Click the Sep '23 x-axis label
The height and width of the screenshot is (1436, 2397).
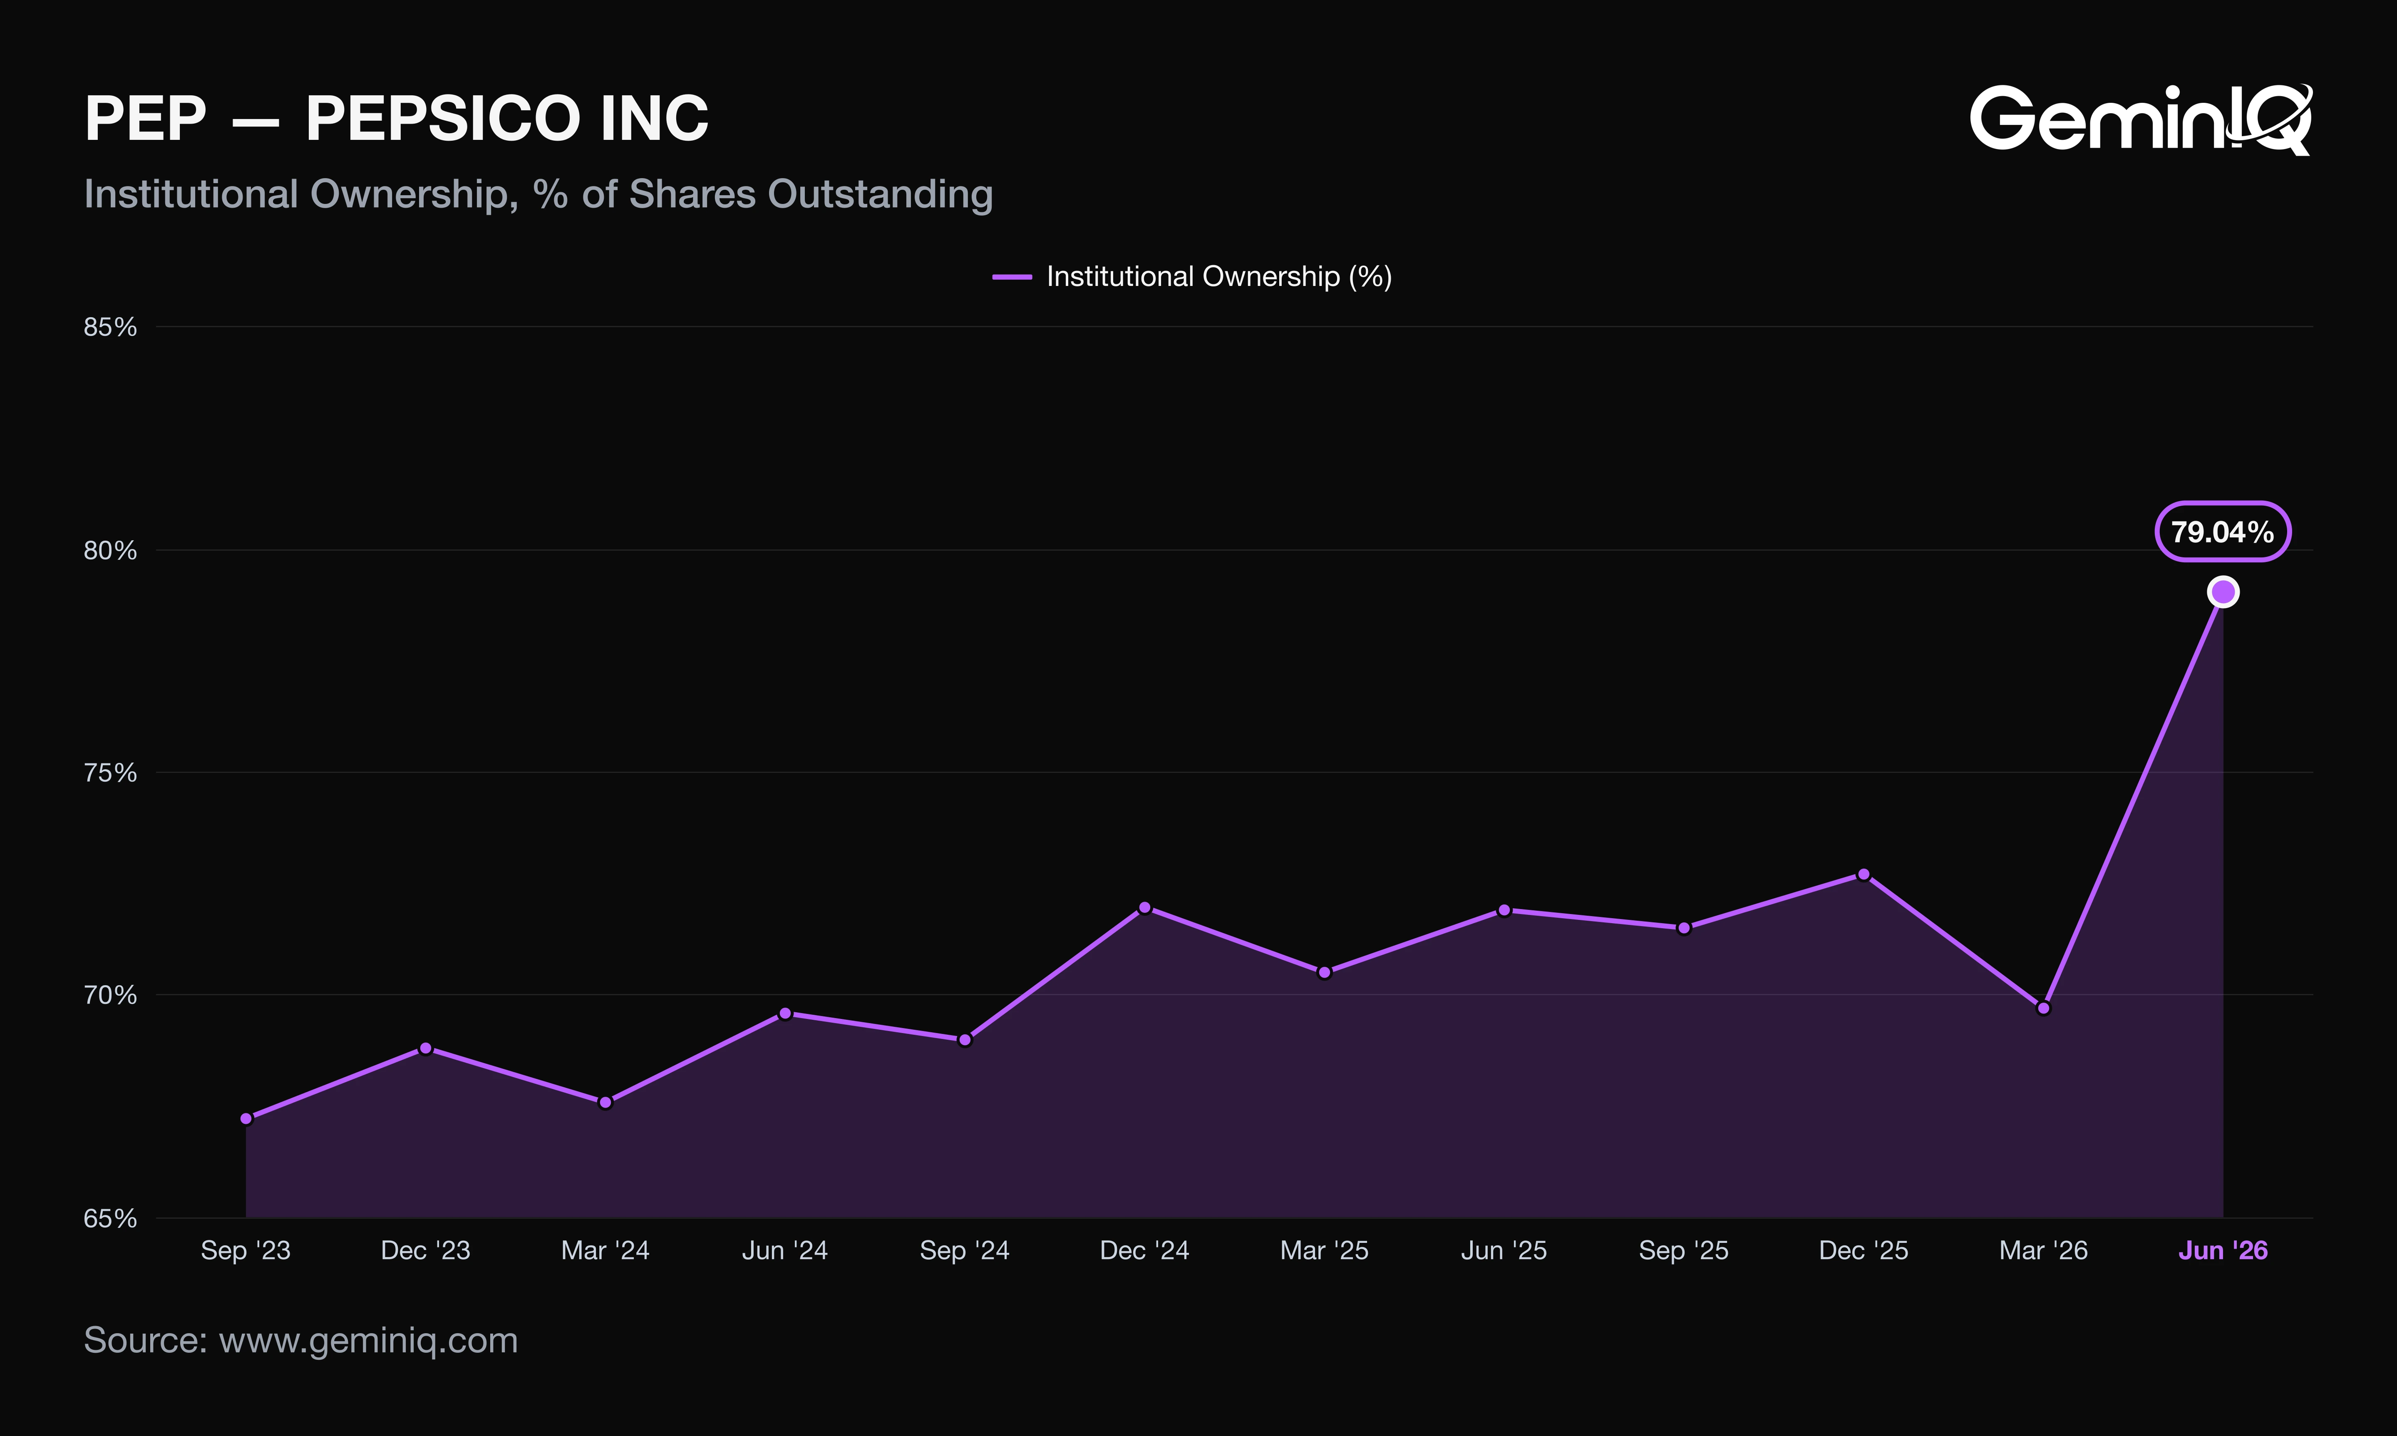pyautogui.click(x=246, y=1250)
